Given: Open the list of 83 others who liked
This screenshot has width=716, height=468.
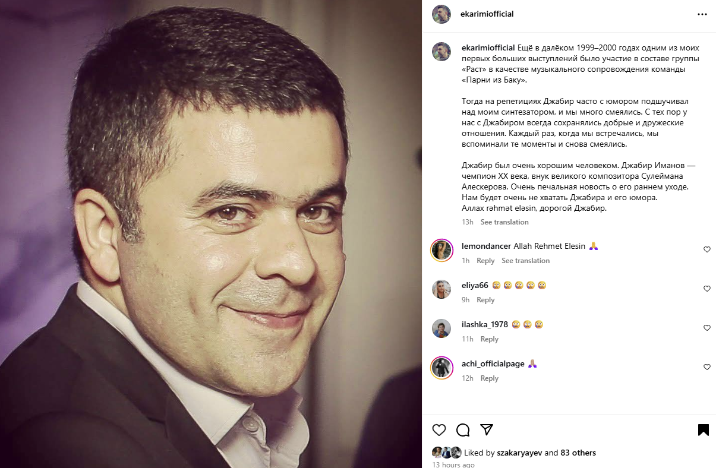Looking at the screenshot, I should point(578,453).
